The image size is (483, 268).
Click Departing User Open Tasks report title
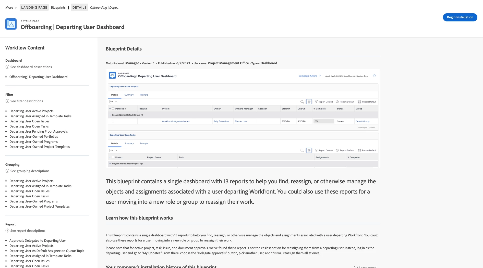[x=123, y=135]
